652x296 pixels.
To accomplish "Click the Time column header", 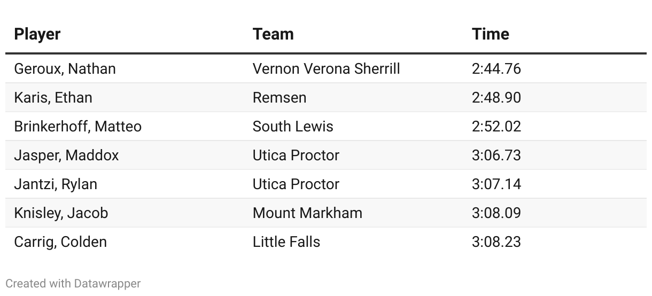I will pos(490,34).
